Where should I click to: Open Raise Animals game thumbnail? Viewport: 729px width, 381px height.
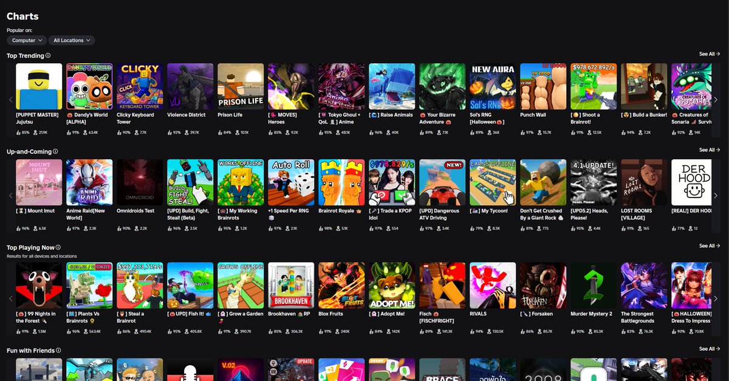tap(392, 86)
